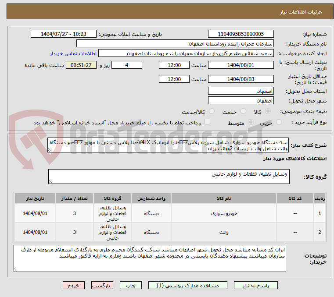334x297 pixels.
Task: Select the کالا radio button
Action: coord(268,111)
